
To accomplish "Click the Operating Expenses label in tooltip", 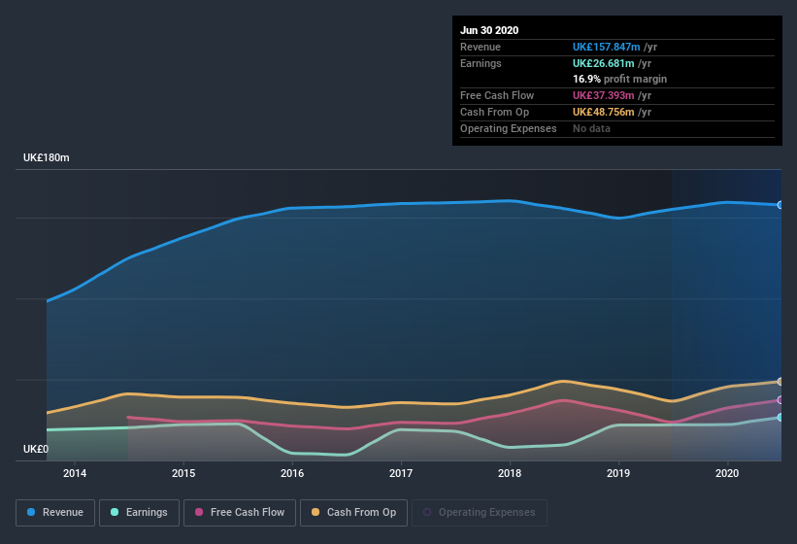I will tap(509, 128).
